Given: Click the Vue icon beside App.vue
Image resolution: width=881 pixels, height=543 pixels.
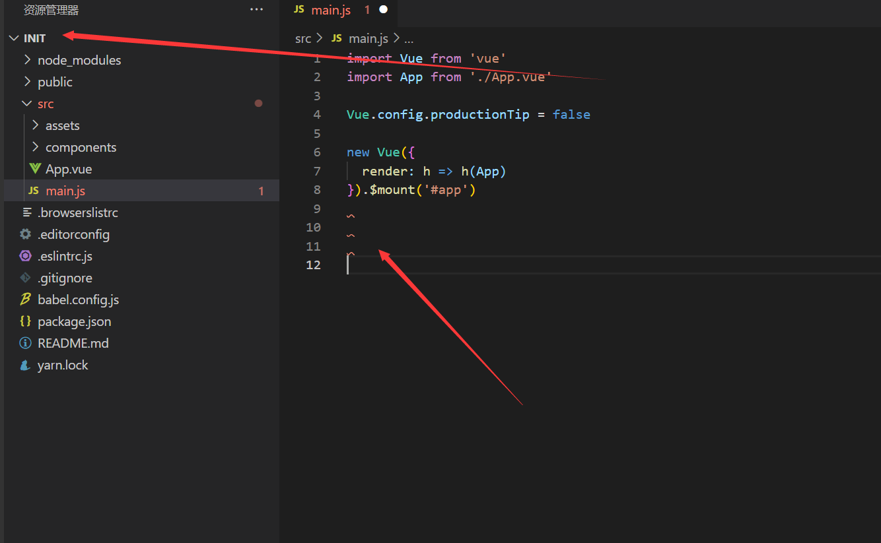Looking at the screenshot, I should pyautogui.click(x=35, y=169).
